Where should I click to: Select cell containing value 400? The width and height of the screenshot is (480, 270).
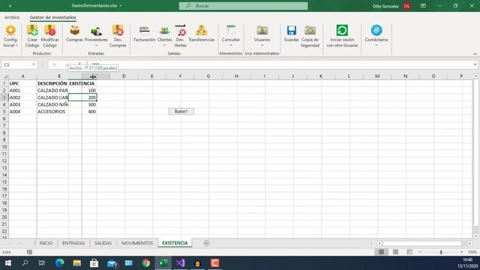point(82,112)
